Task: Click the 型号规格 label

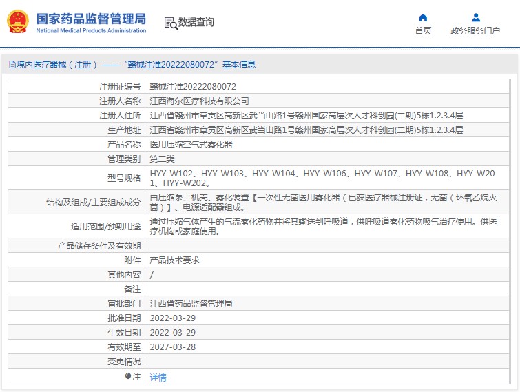Action: point(124,178)
